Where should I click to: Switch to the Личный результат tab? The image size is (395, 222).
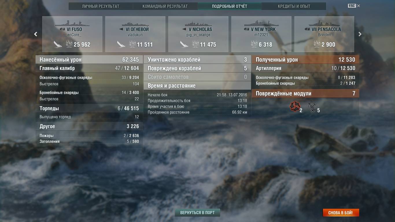tap(100, 6)
